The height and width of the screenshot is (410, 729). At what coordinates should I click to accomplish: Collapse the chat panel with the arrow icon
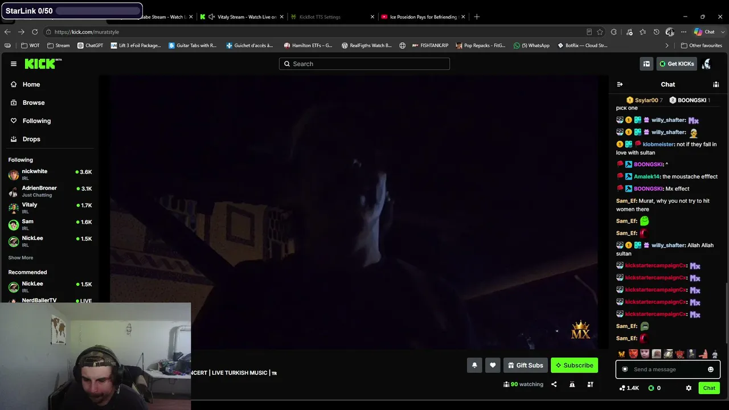[620, 84]
